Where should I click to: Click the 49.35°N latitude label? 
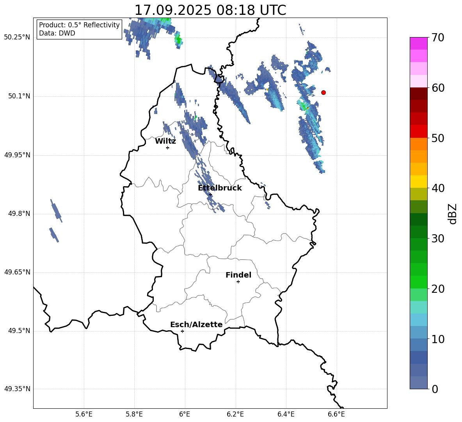point(17,389)
